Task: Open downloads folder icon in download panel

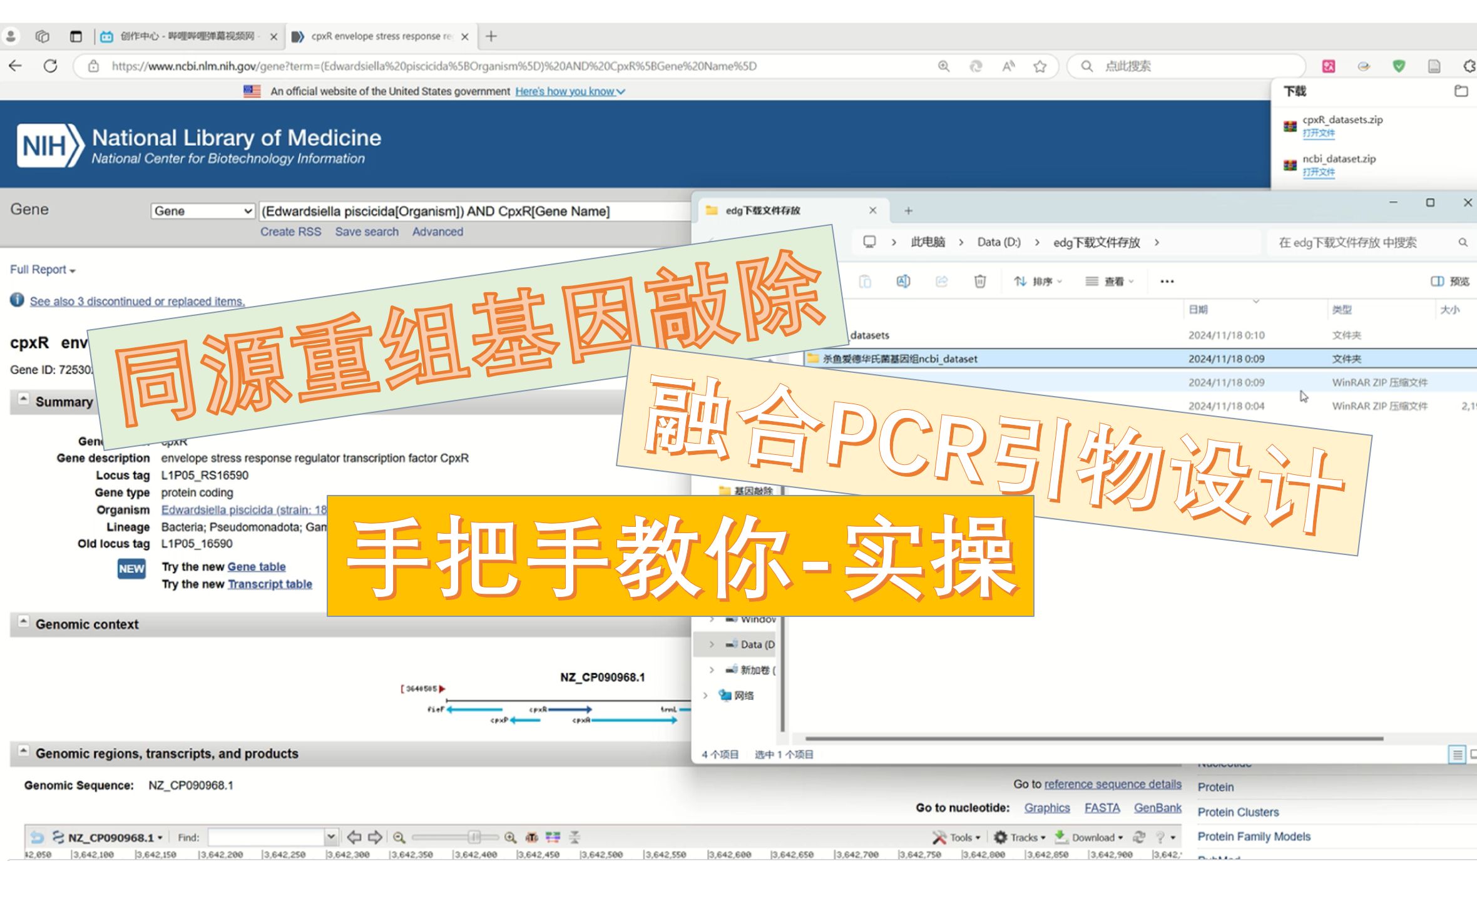Action: pyautogui.click(x=1461, y=91)
